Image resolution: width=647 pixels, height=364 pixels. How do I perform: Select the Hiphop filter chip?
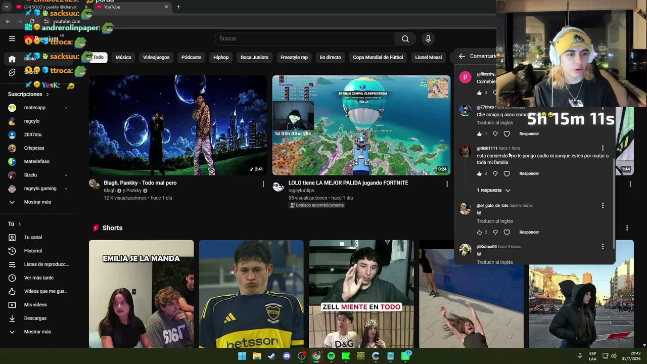[x=221, y=58]
